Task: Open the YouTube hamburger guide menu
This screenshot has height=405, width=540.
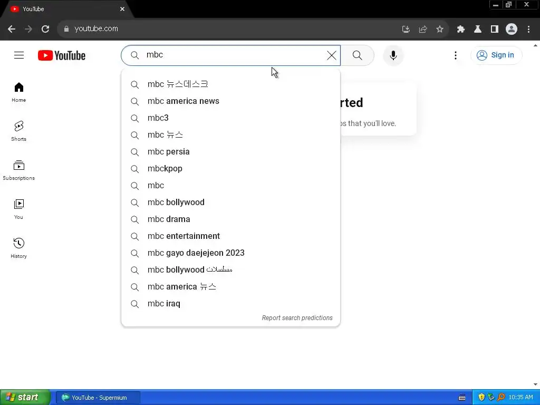Action: click(x=19, y=55)
